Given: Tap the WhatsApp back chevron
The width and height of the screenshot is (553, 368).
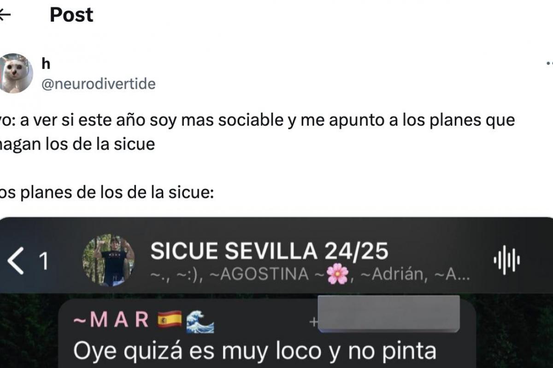Looking at the screenshot, I should pos(16,261).
